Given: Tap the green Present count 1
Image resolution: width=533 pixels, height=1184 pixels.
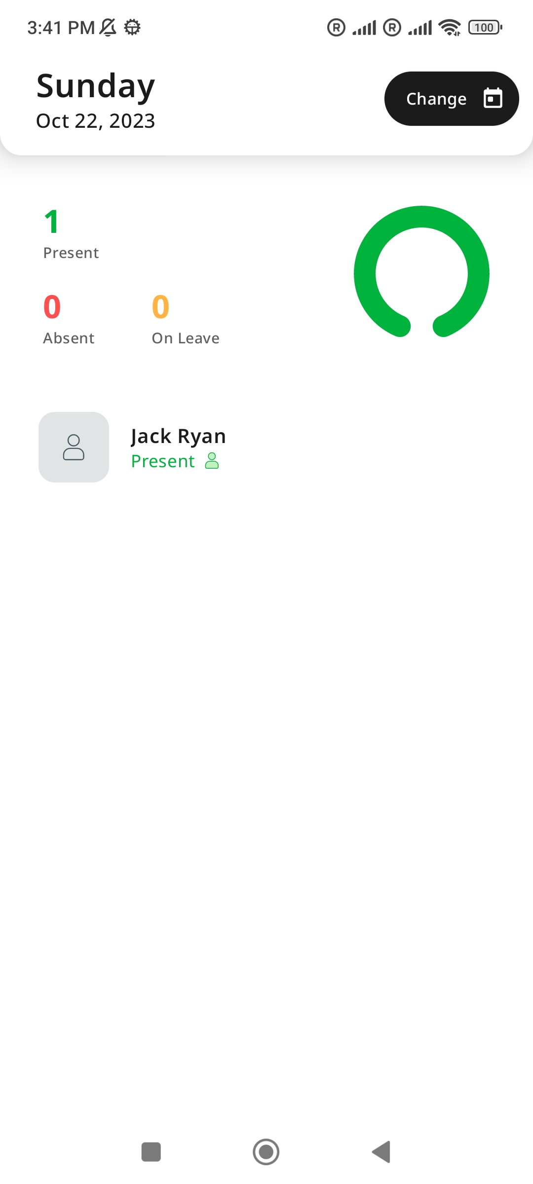Looking at the screenshot, I should click(x=52, y=222).
